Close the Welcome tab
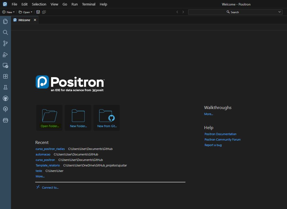This screenshot has height=209, width=287. (35, 20)
